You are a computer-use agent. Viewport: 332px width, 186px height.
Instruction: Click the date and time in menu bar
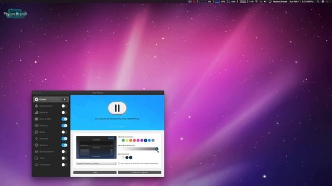pos(301,2)
